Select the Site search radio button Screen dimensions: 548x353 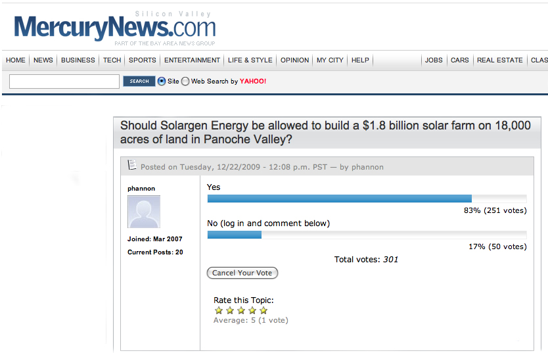[162, 82]
